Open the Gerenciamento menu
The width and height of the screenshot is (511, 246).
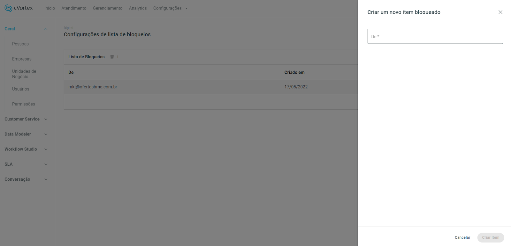[x=108, y=8]
